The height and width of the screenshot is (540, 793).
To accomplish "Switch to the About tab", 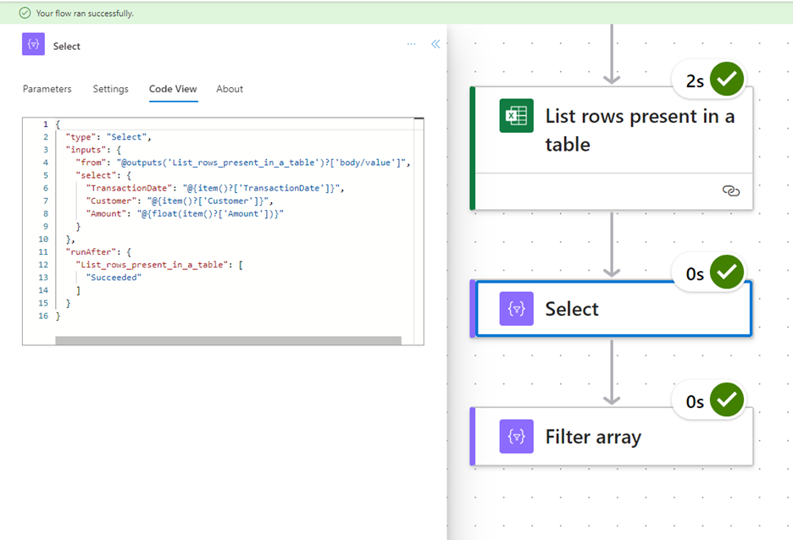I will tap(229, 89).
